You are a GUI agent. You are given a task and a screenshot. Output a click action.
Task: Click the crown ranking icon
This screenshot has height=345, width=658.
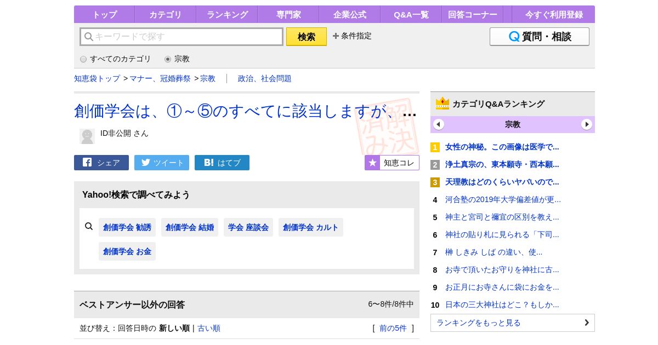pyautogui.click(x=442, y=104)
